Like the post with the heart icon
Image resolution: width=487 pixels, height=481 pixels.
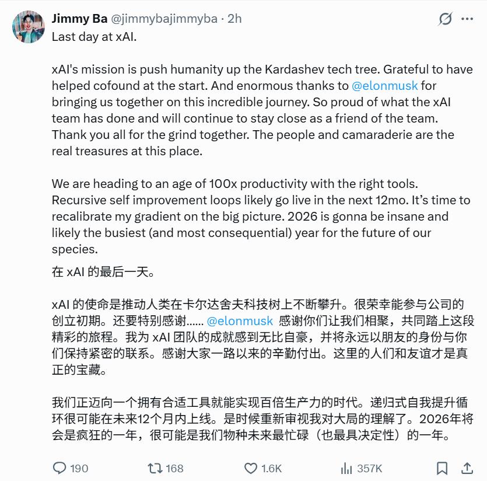pos(251,468)
